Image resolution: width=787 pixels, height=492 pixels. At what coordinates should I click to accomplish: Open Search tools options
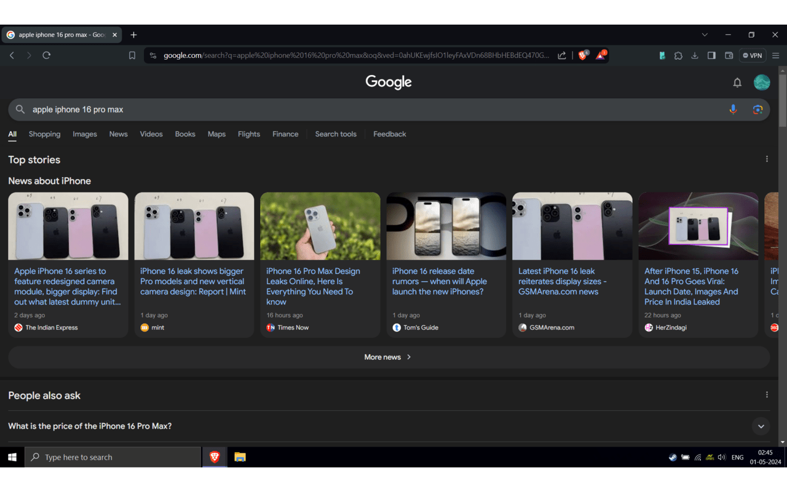[x=336, y=134]
